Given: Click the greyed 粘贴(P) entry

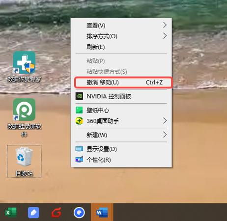Looking at the screenshot, I should [x=121, y=61].
